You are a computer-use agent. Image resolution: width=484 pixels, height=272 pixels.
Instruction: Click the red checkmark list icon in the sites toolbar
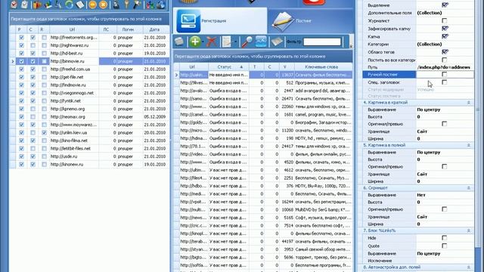14,5
